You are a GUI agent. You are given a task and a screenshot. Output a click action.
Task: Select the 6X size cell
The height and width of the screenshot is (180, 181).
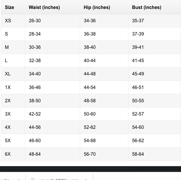point(8,154)
